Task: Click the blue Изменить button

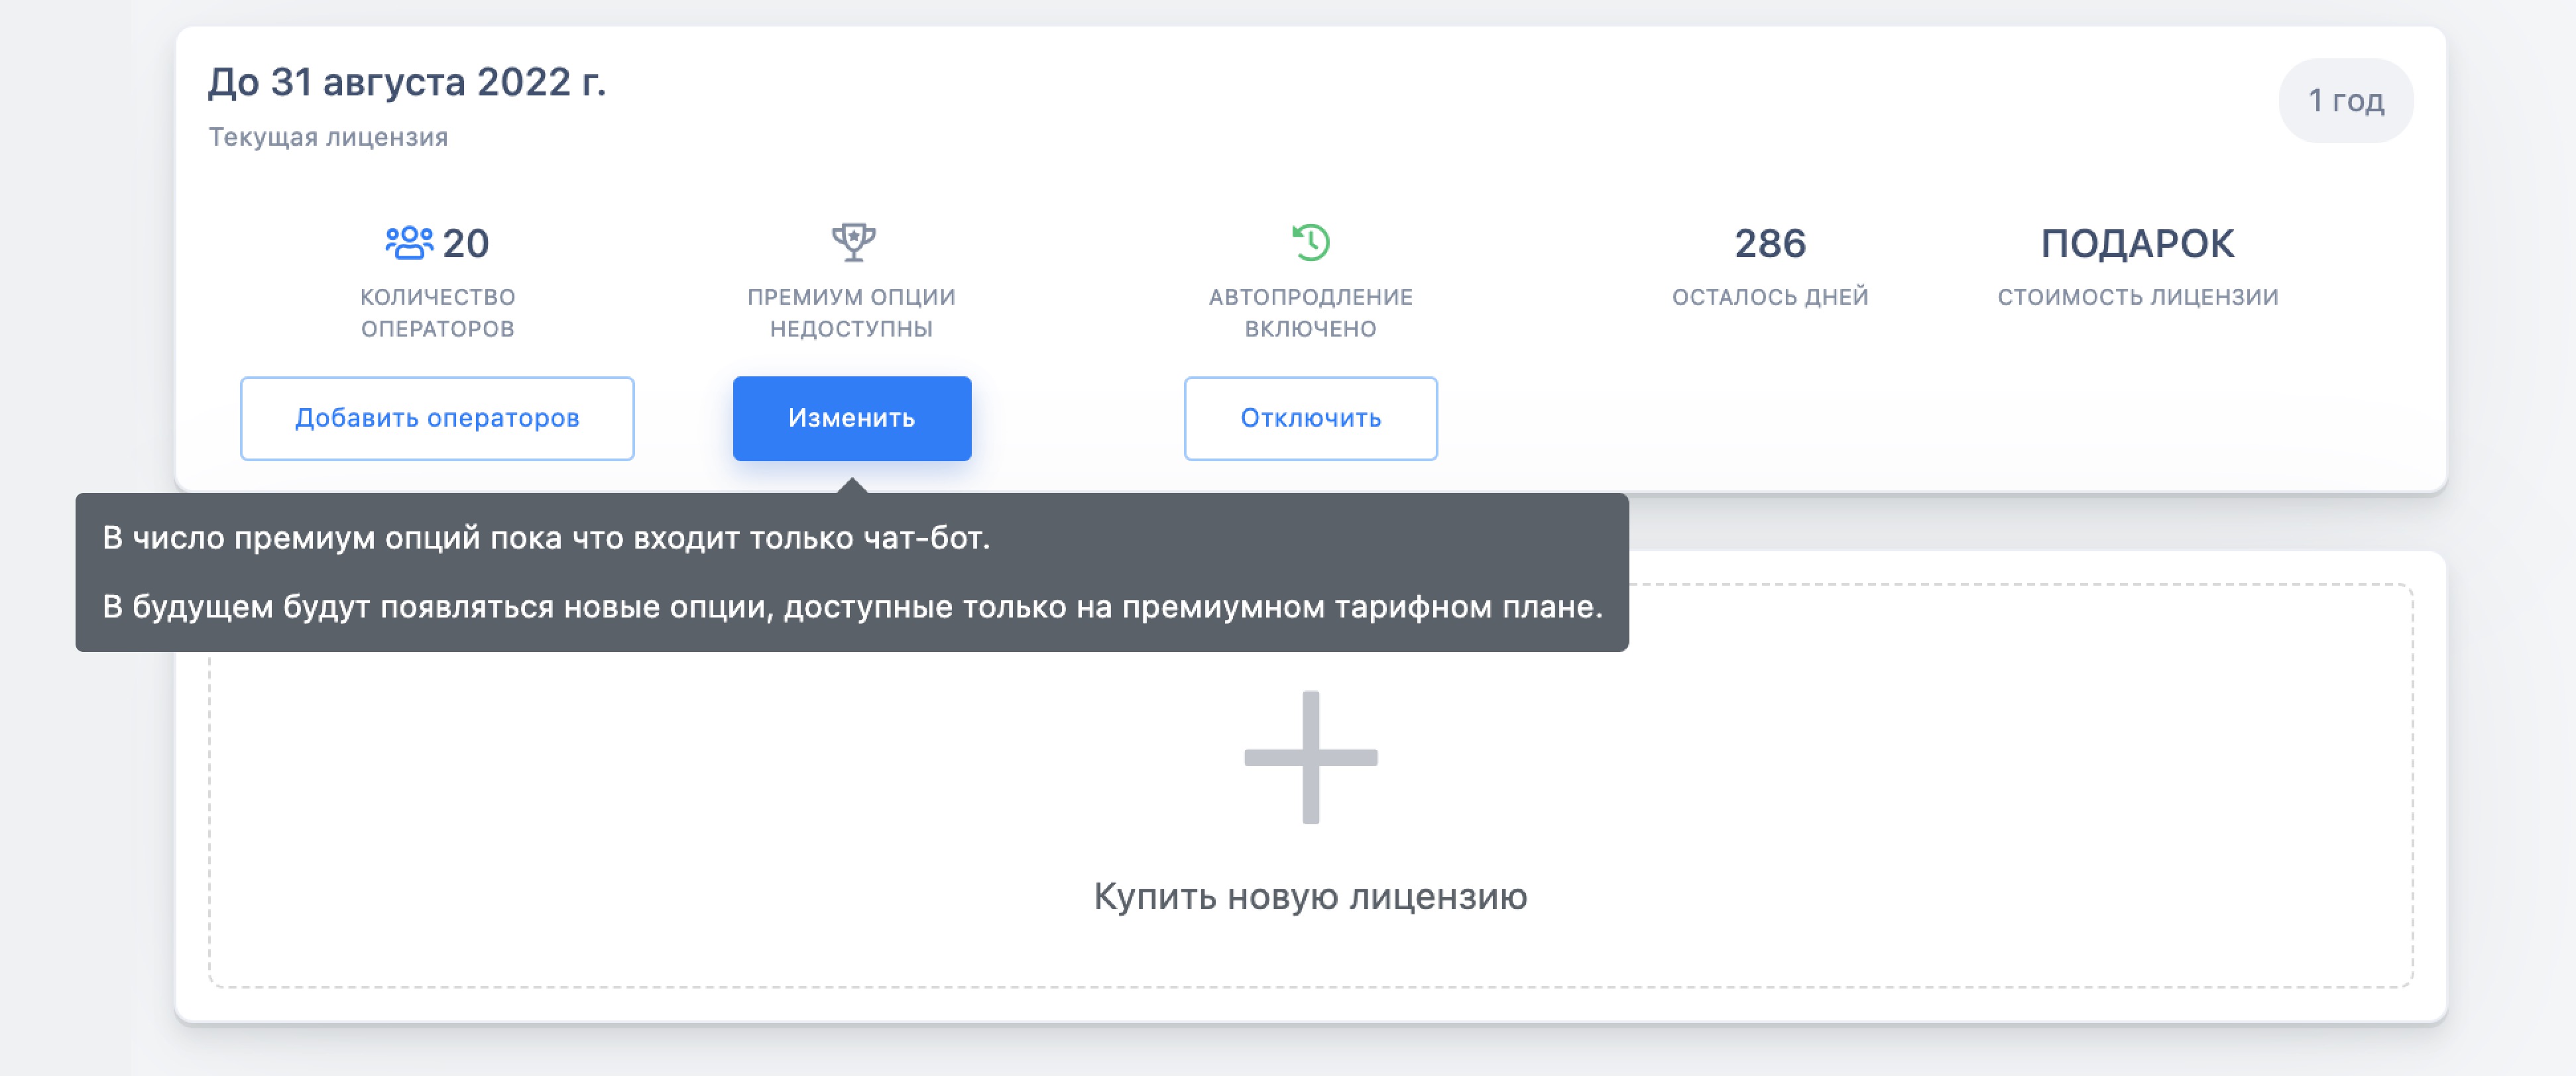Action: pos(852,419)
